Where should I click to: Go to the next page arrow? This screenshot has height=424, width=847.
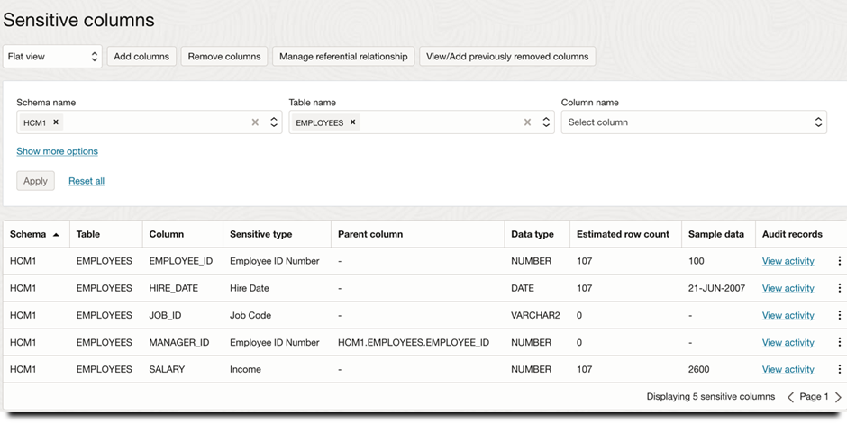838,397
